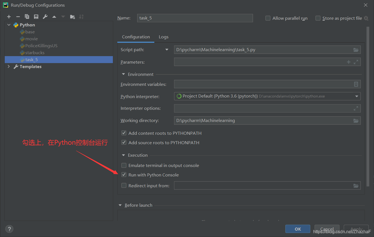This screenshot has height=237, width=374.
Task: Save configuration using the disk icon
Action: [x=36, y=17]
